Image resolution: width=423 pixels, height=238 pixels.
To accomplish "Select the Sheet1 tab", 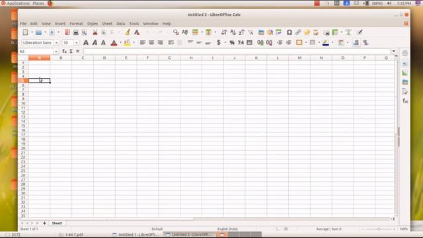I will click(58, 223).
